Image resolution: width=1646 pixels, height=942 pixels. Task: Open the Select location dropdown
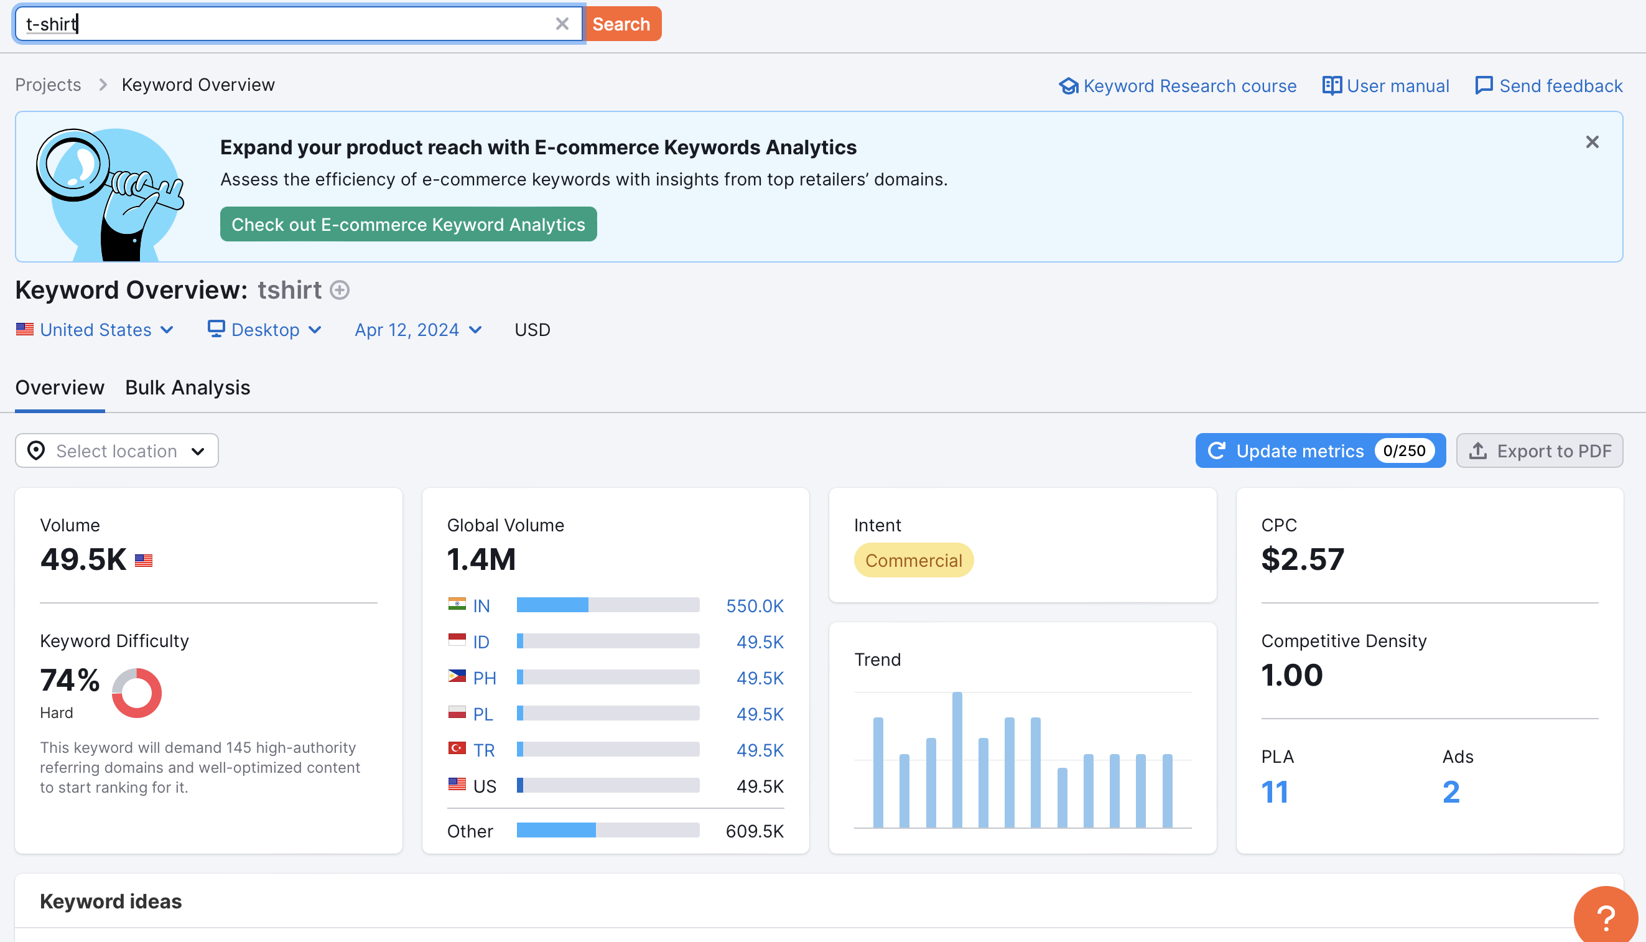116,451
